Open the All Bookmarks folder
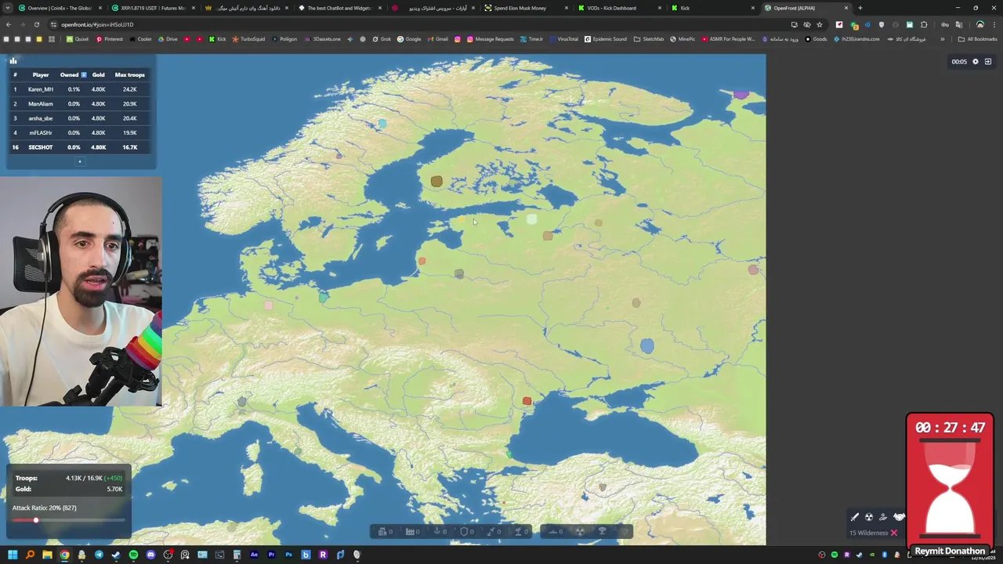 978,39
